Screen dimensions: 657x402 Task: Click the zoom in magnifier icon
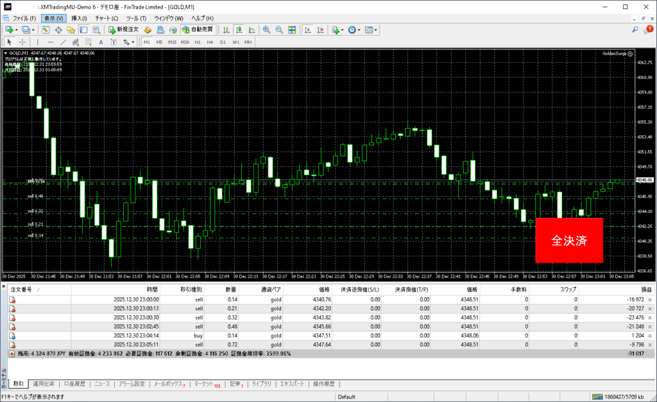tap(266, 30)
